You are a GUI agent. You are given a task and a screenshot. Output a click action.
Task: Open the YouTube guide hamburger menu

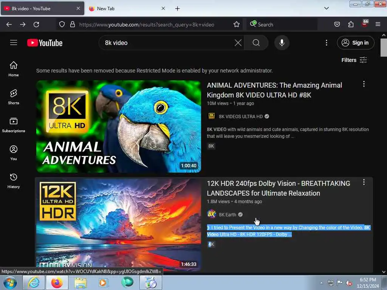14,43
